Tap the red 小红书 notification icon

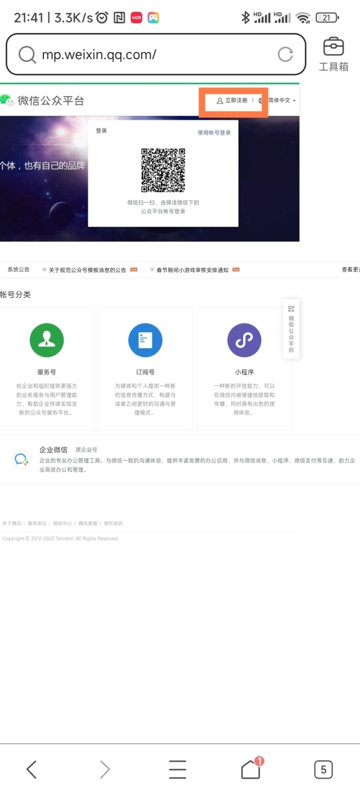click(136, 18)
